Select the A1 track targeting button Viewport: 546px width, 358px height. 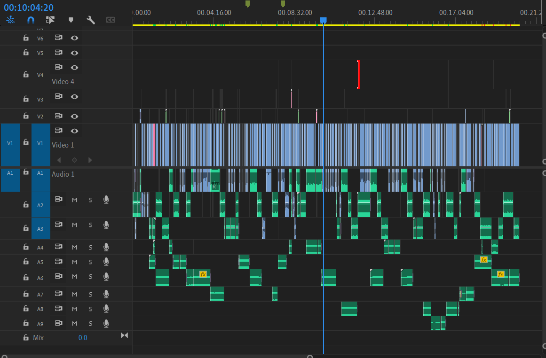pos(40,173)
